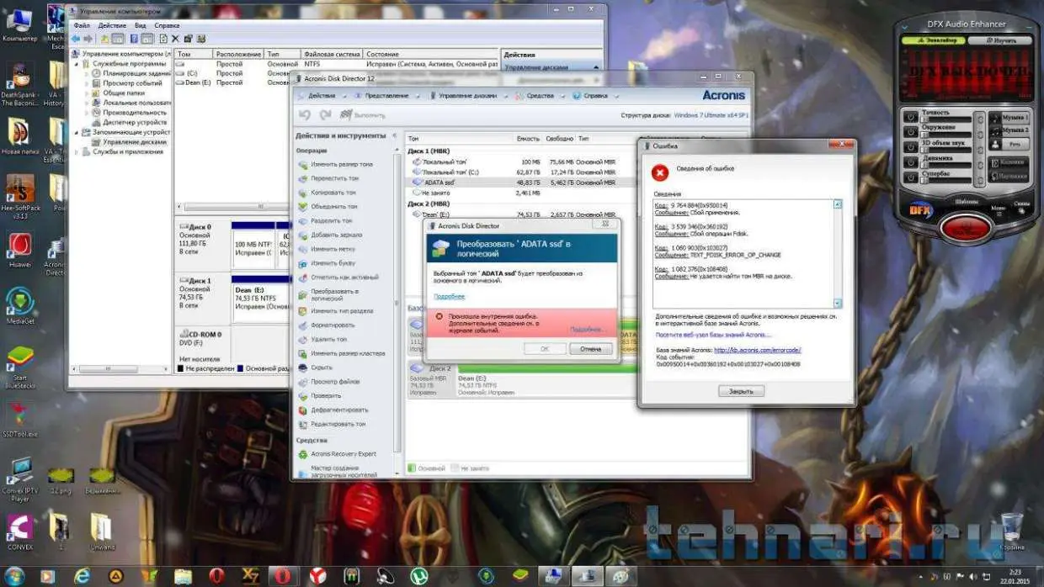This screenshot has width=1044, height=587.
Task: Click the delete volume icon (Удалить том)
Action: coord(303,339)
